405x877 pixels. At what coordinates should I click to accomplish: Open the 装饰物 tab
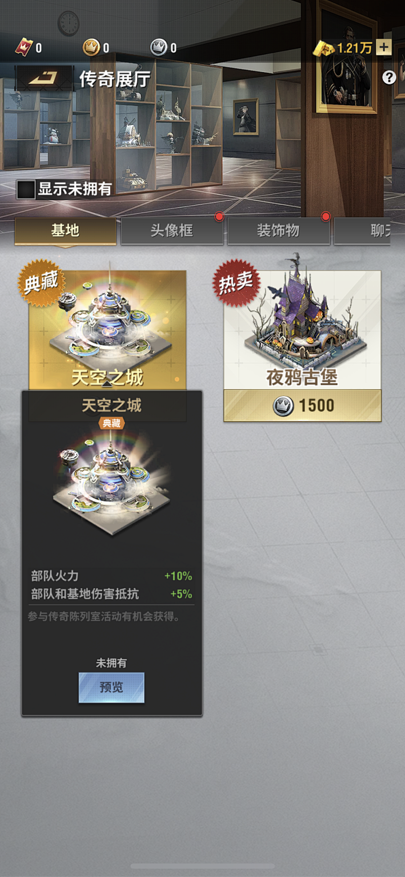pos(278,231)
